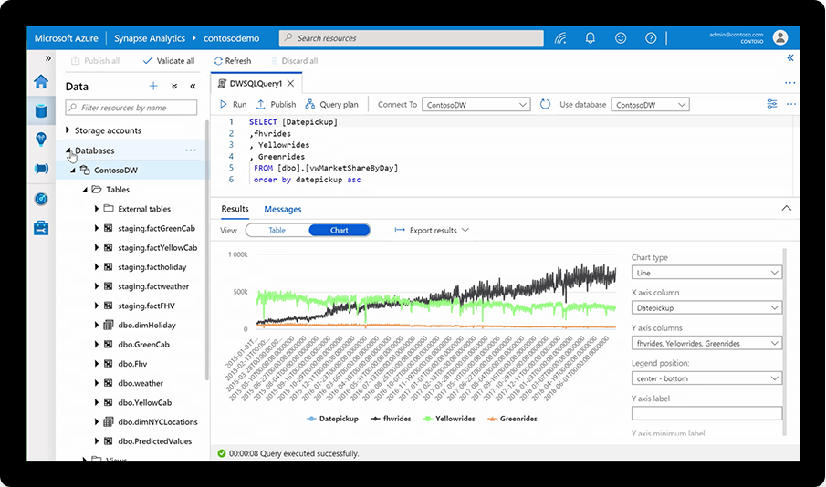Expand the left navigation with double chevron
This screenshot has height=487, width=826.
point(48,58)
